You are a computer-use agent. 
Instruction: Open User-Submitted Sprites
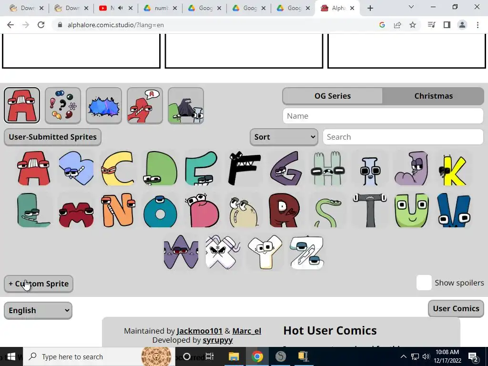[x=52, y=137]
